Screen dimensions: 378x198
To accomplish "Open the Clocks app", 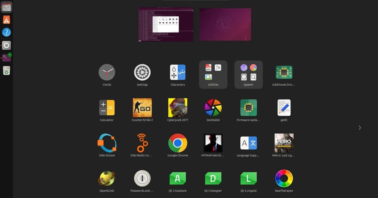I will coord(107,72).
